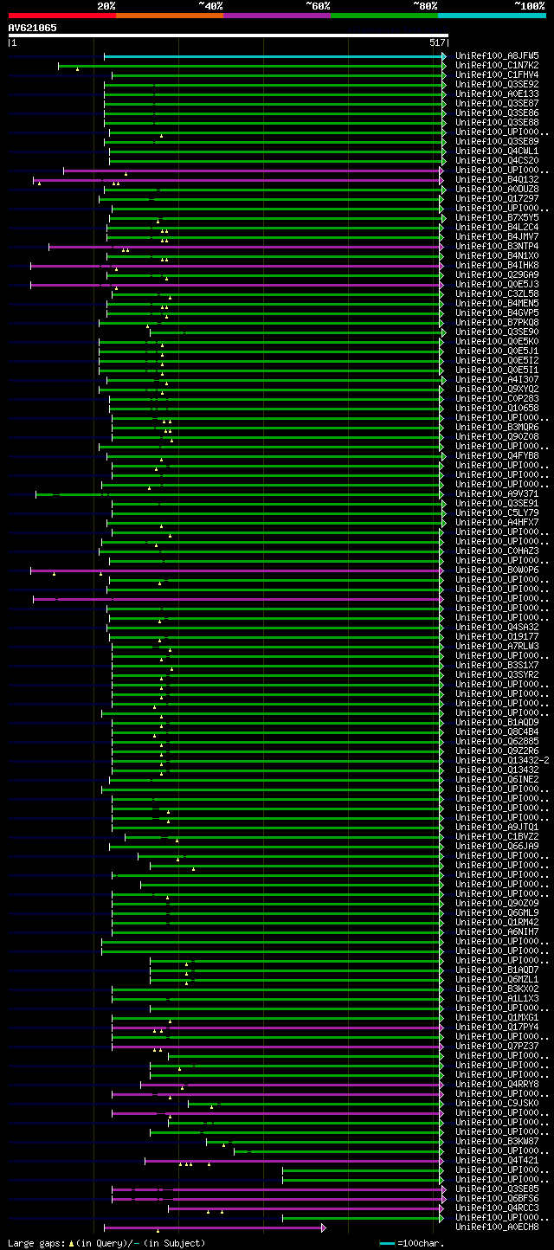Viewport: 554px width, 1250px height.
Task: Open UniRef100_B0W0P6 entry
Action: 497,570
